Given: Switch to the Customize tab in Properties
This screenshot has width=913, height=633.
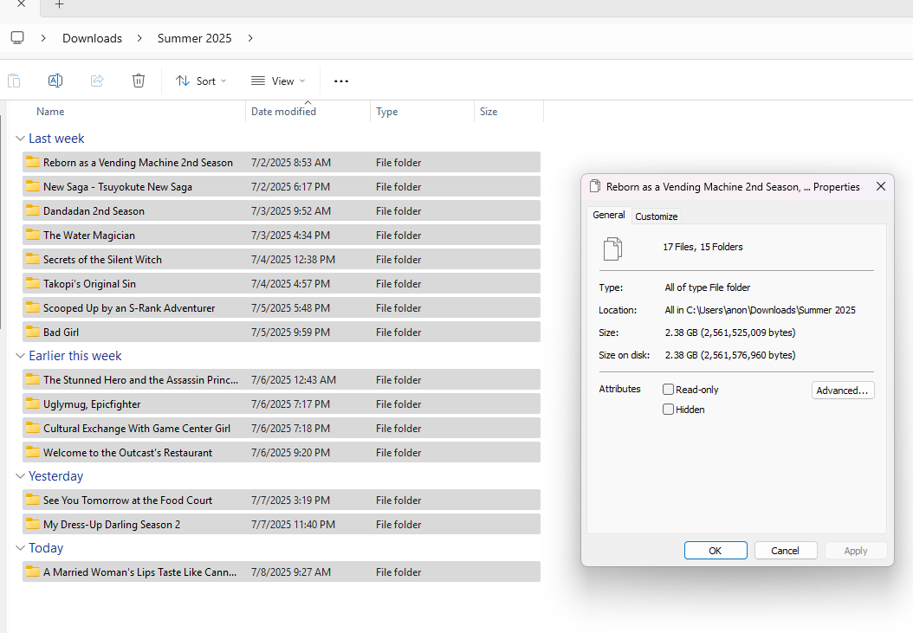Looking at the screenshot, I should coord(657,216).
